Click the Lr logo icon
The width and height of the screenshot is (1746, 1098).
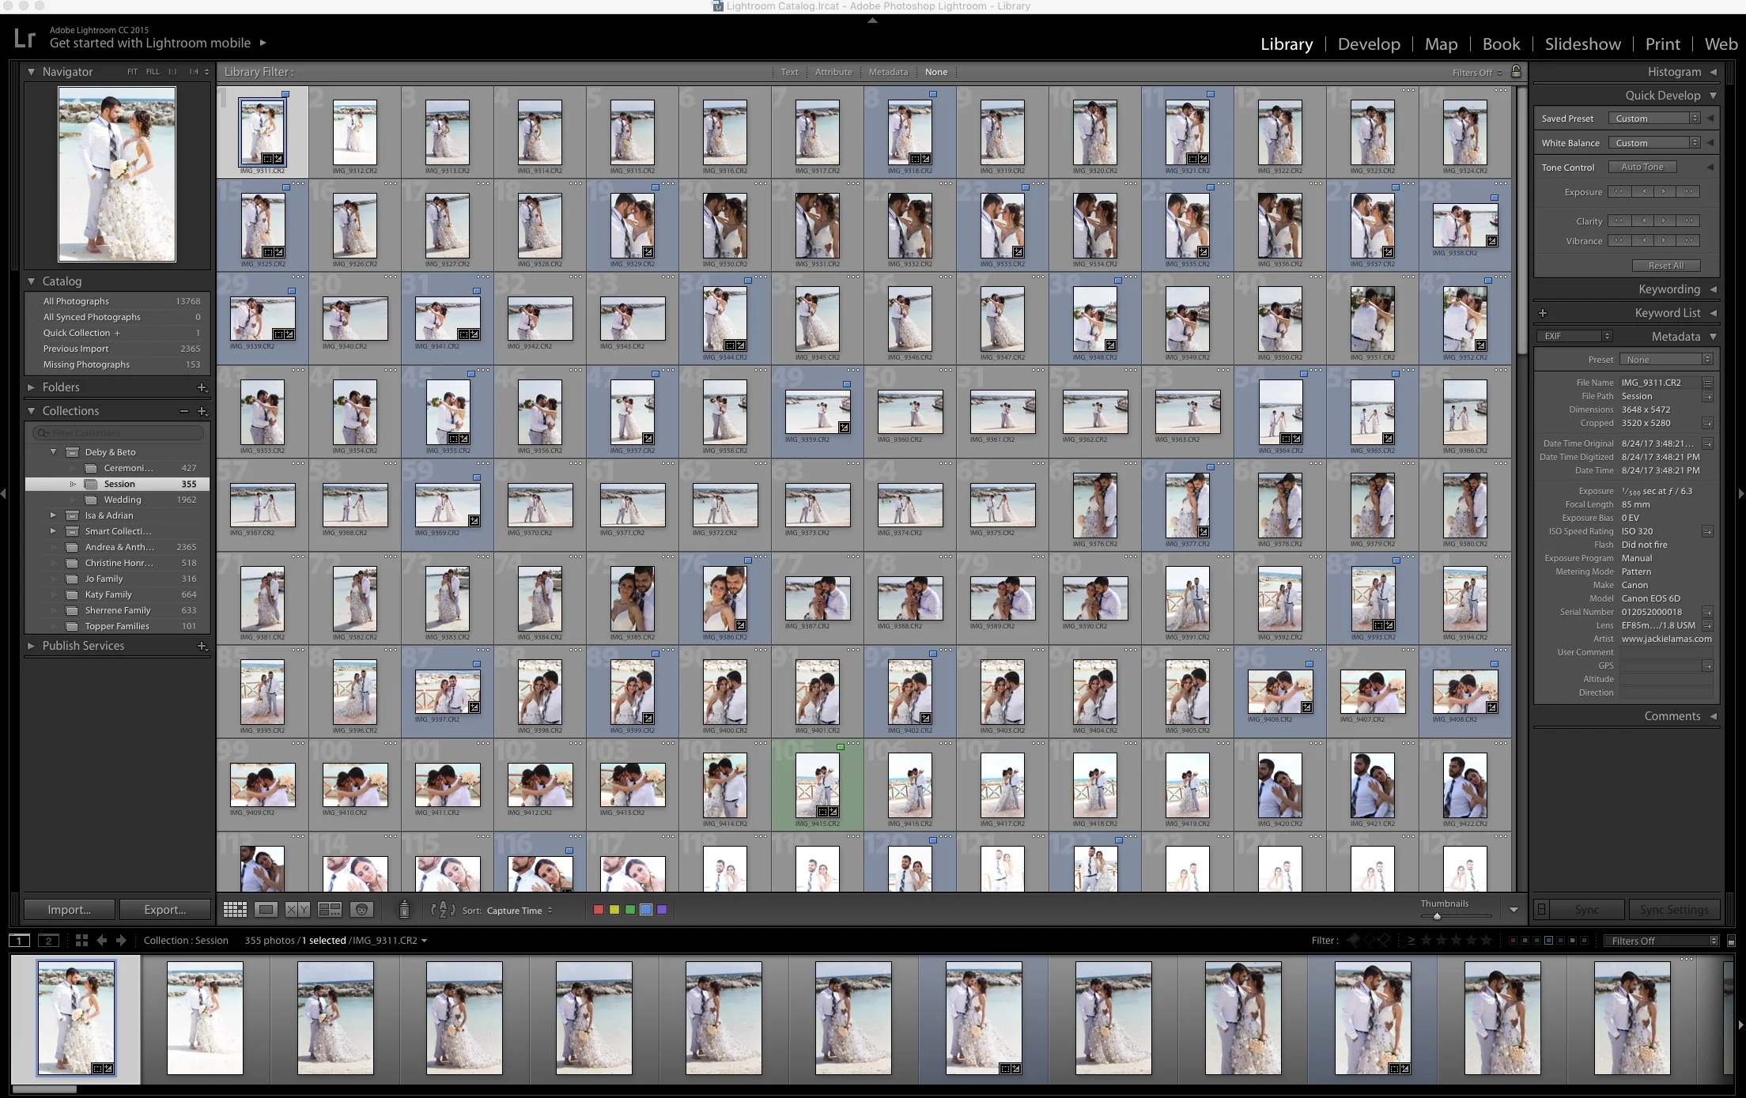click(25, 38)
